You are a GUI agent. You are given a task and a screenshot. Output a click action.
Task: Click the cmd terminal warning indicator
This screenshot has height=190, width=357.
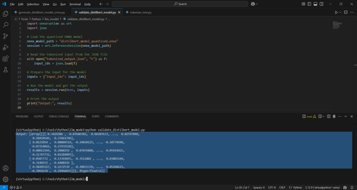coord(314,116)
